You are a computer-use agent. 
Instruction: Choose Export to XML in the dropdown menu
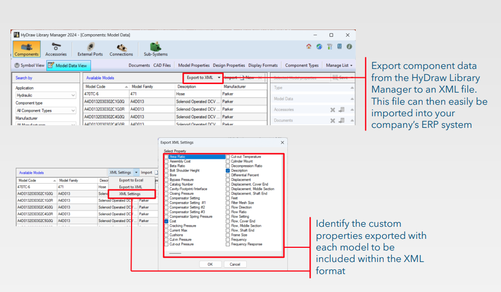(132, 187)
